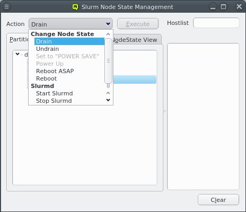
Task: Click the Execute button
Action: click(x=138, y=24)
